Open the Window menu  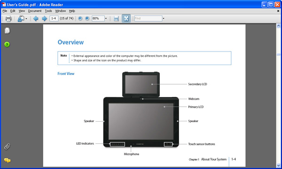[61, 11]
